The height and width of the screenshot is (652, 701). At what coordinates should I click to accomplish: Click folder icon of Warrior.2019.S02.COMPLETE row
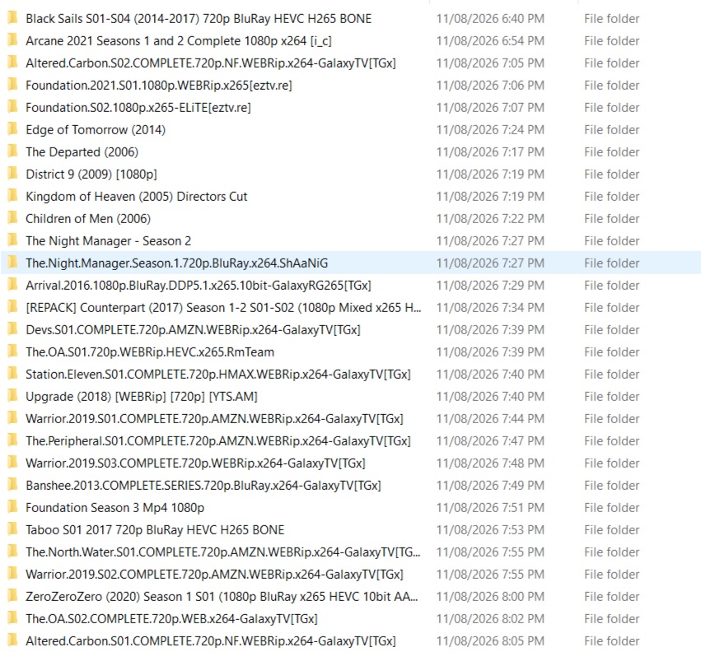pyautogui.click(x=12, y=575)
